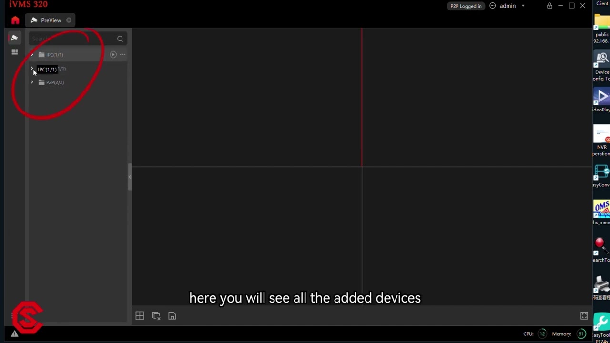Open the Device Config Tool desktop shortcut
This screenshot has height=343, width=610.
(x=602, y=66)
